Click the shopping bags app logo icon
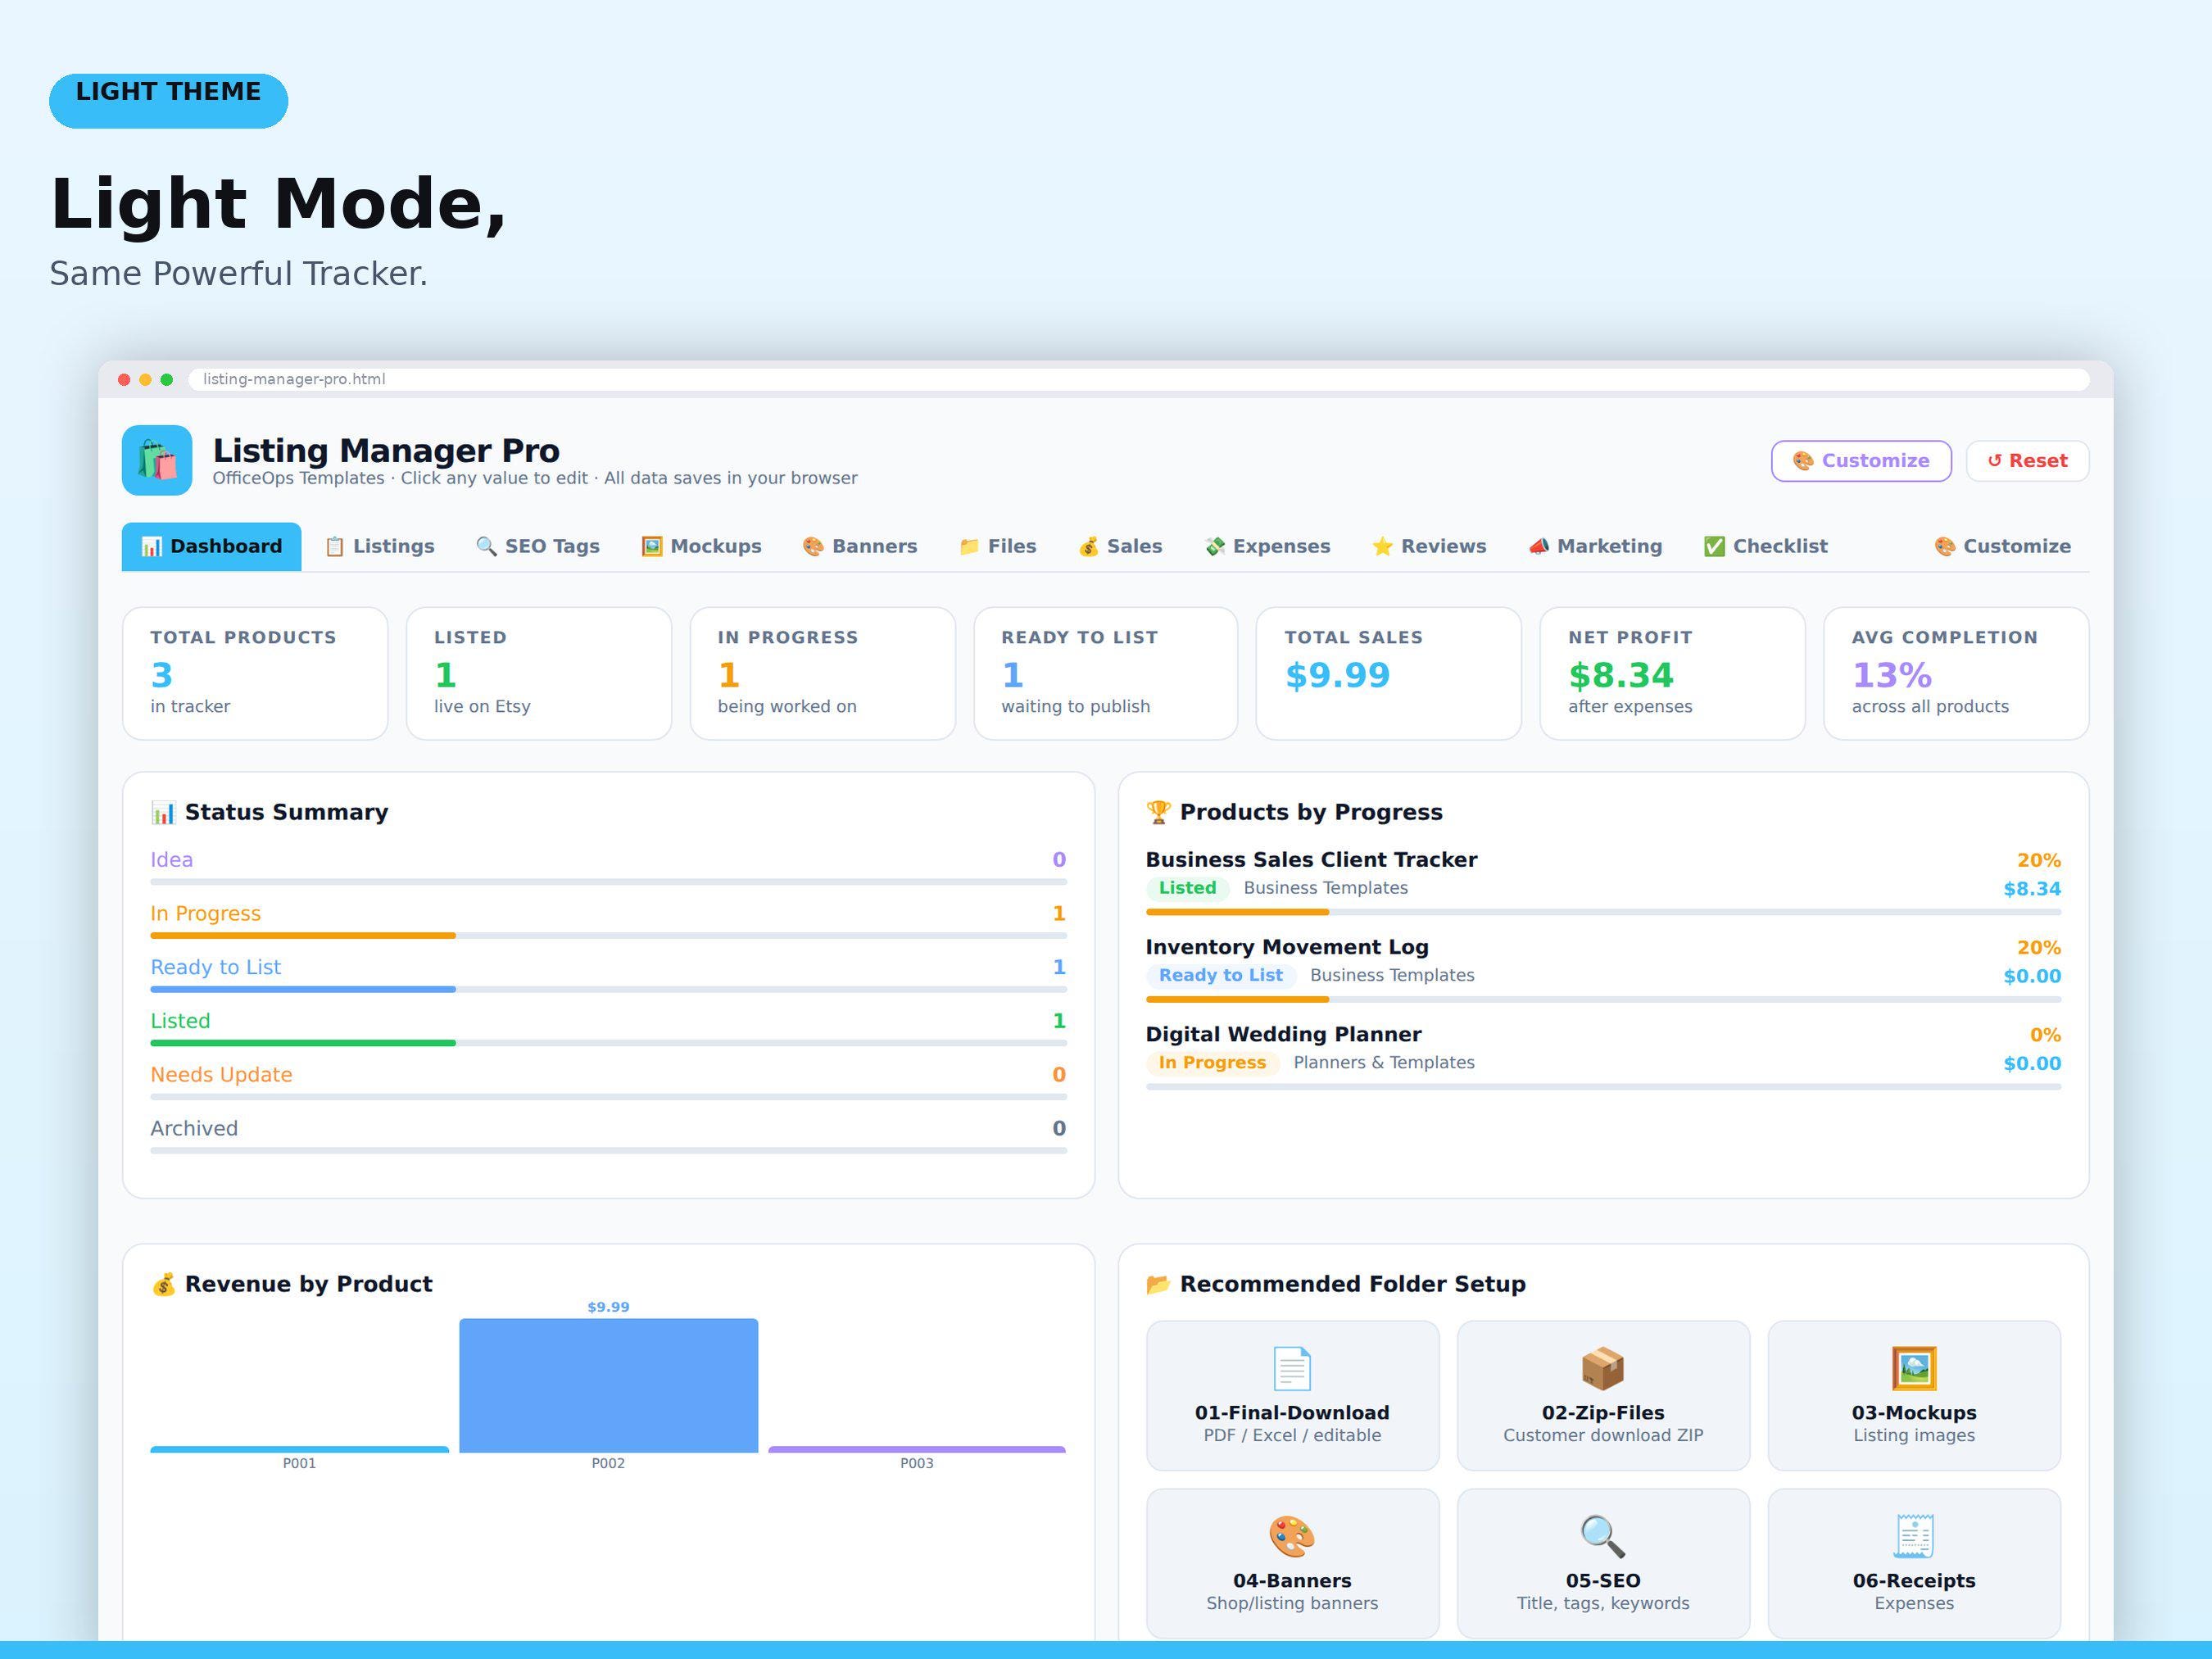Viewport: 2212px width, 1659px height. pyautogui.click(x=157, y=460)
